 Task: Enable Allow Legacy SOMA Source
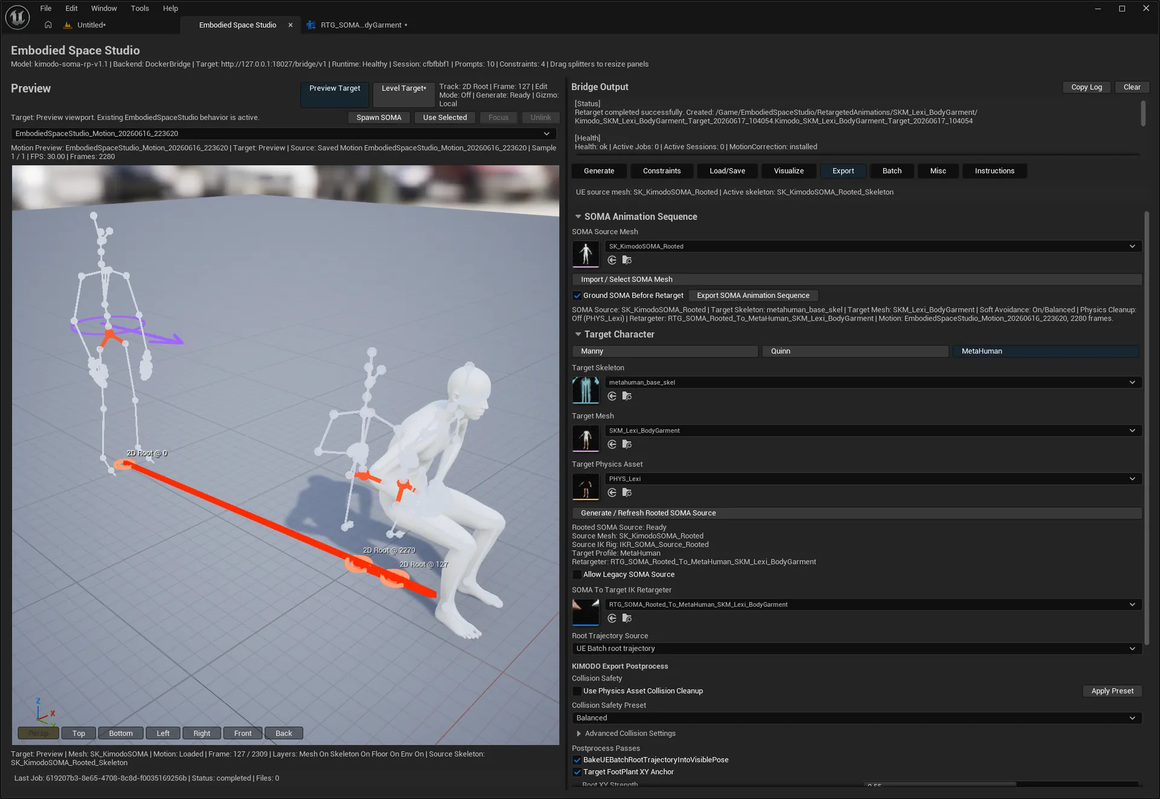[x=577, y=575]
